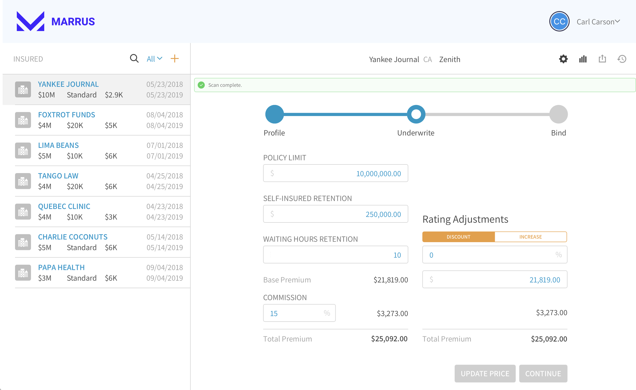Open the Tango Law insured entry
Image resolution: width=636 pixels, height=390 pixels.
point(58,176)
